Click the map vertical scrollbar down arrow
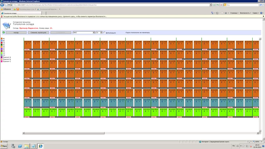The width and height of the screenshot is (265, 149). pyautogui.click(x=260, y=131)
